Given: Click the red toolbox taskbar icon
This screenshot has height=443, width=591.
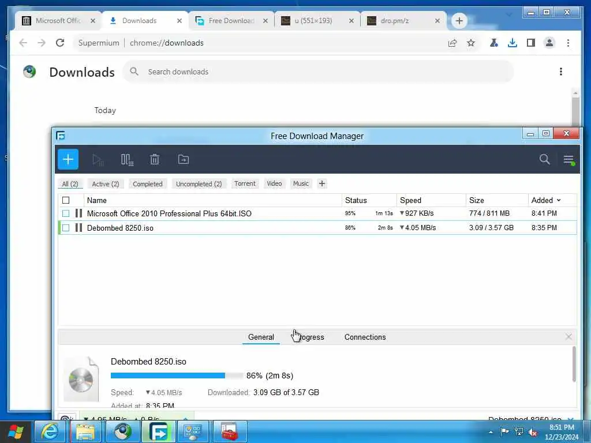Looking at the screenshot, I should (x=229, y=431).
